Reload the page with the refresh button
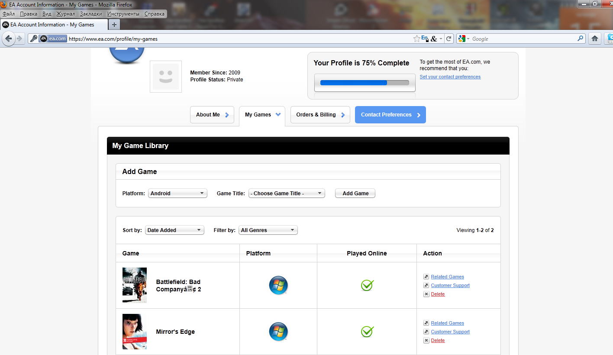613x355 pixels. (449, 39)
